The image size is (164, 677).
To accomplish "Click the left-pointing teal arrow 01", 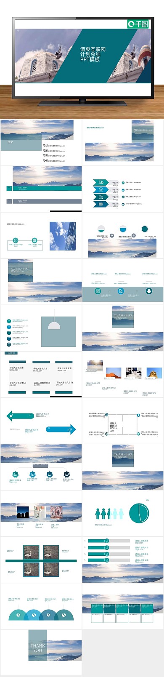I will (x=20, y=416).
